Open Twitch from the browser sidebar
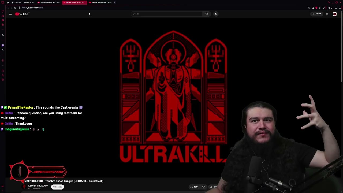Image resolution: width=343 pixels, height=193 pixels. pos(3,46)
